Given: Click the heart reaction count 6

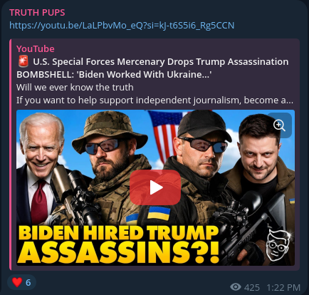Looking at the screenshot, I should coord(28,283).
